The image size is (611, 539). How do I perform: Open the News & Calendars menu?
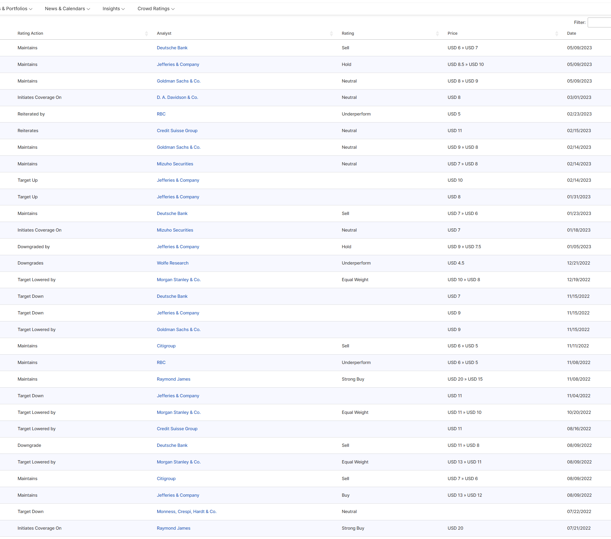point(68,9)
